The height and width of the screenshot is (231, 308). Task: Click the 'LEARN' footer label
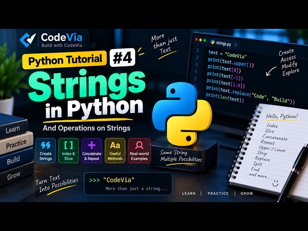click(x=189, y=193)
